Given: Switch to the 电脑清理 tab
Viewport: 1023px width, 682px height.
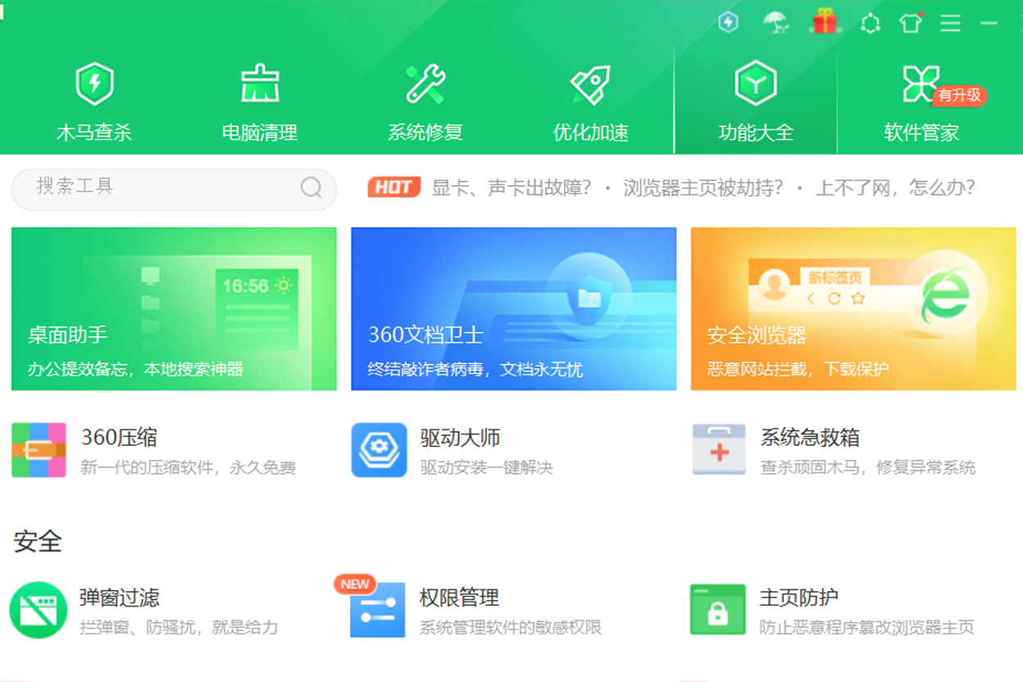Looking at the screenshot, I should 260,102.
